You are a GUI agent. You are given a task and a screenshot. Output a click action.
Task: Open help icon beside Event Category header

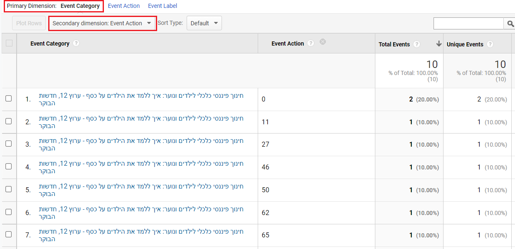coord(76,44)
